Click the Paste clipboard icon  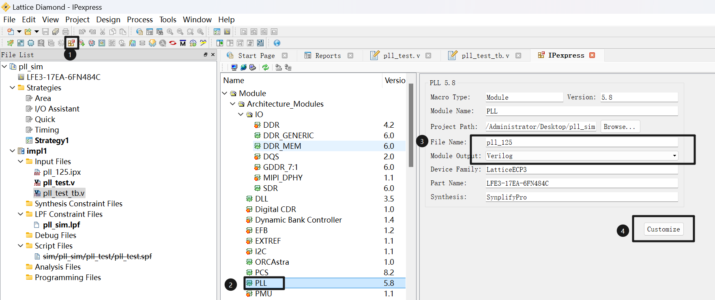(123, 32)
